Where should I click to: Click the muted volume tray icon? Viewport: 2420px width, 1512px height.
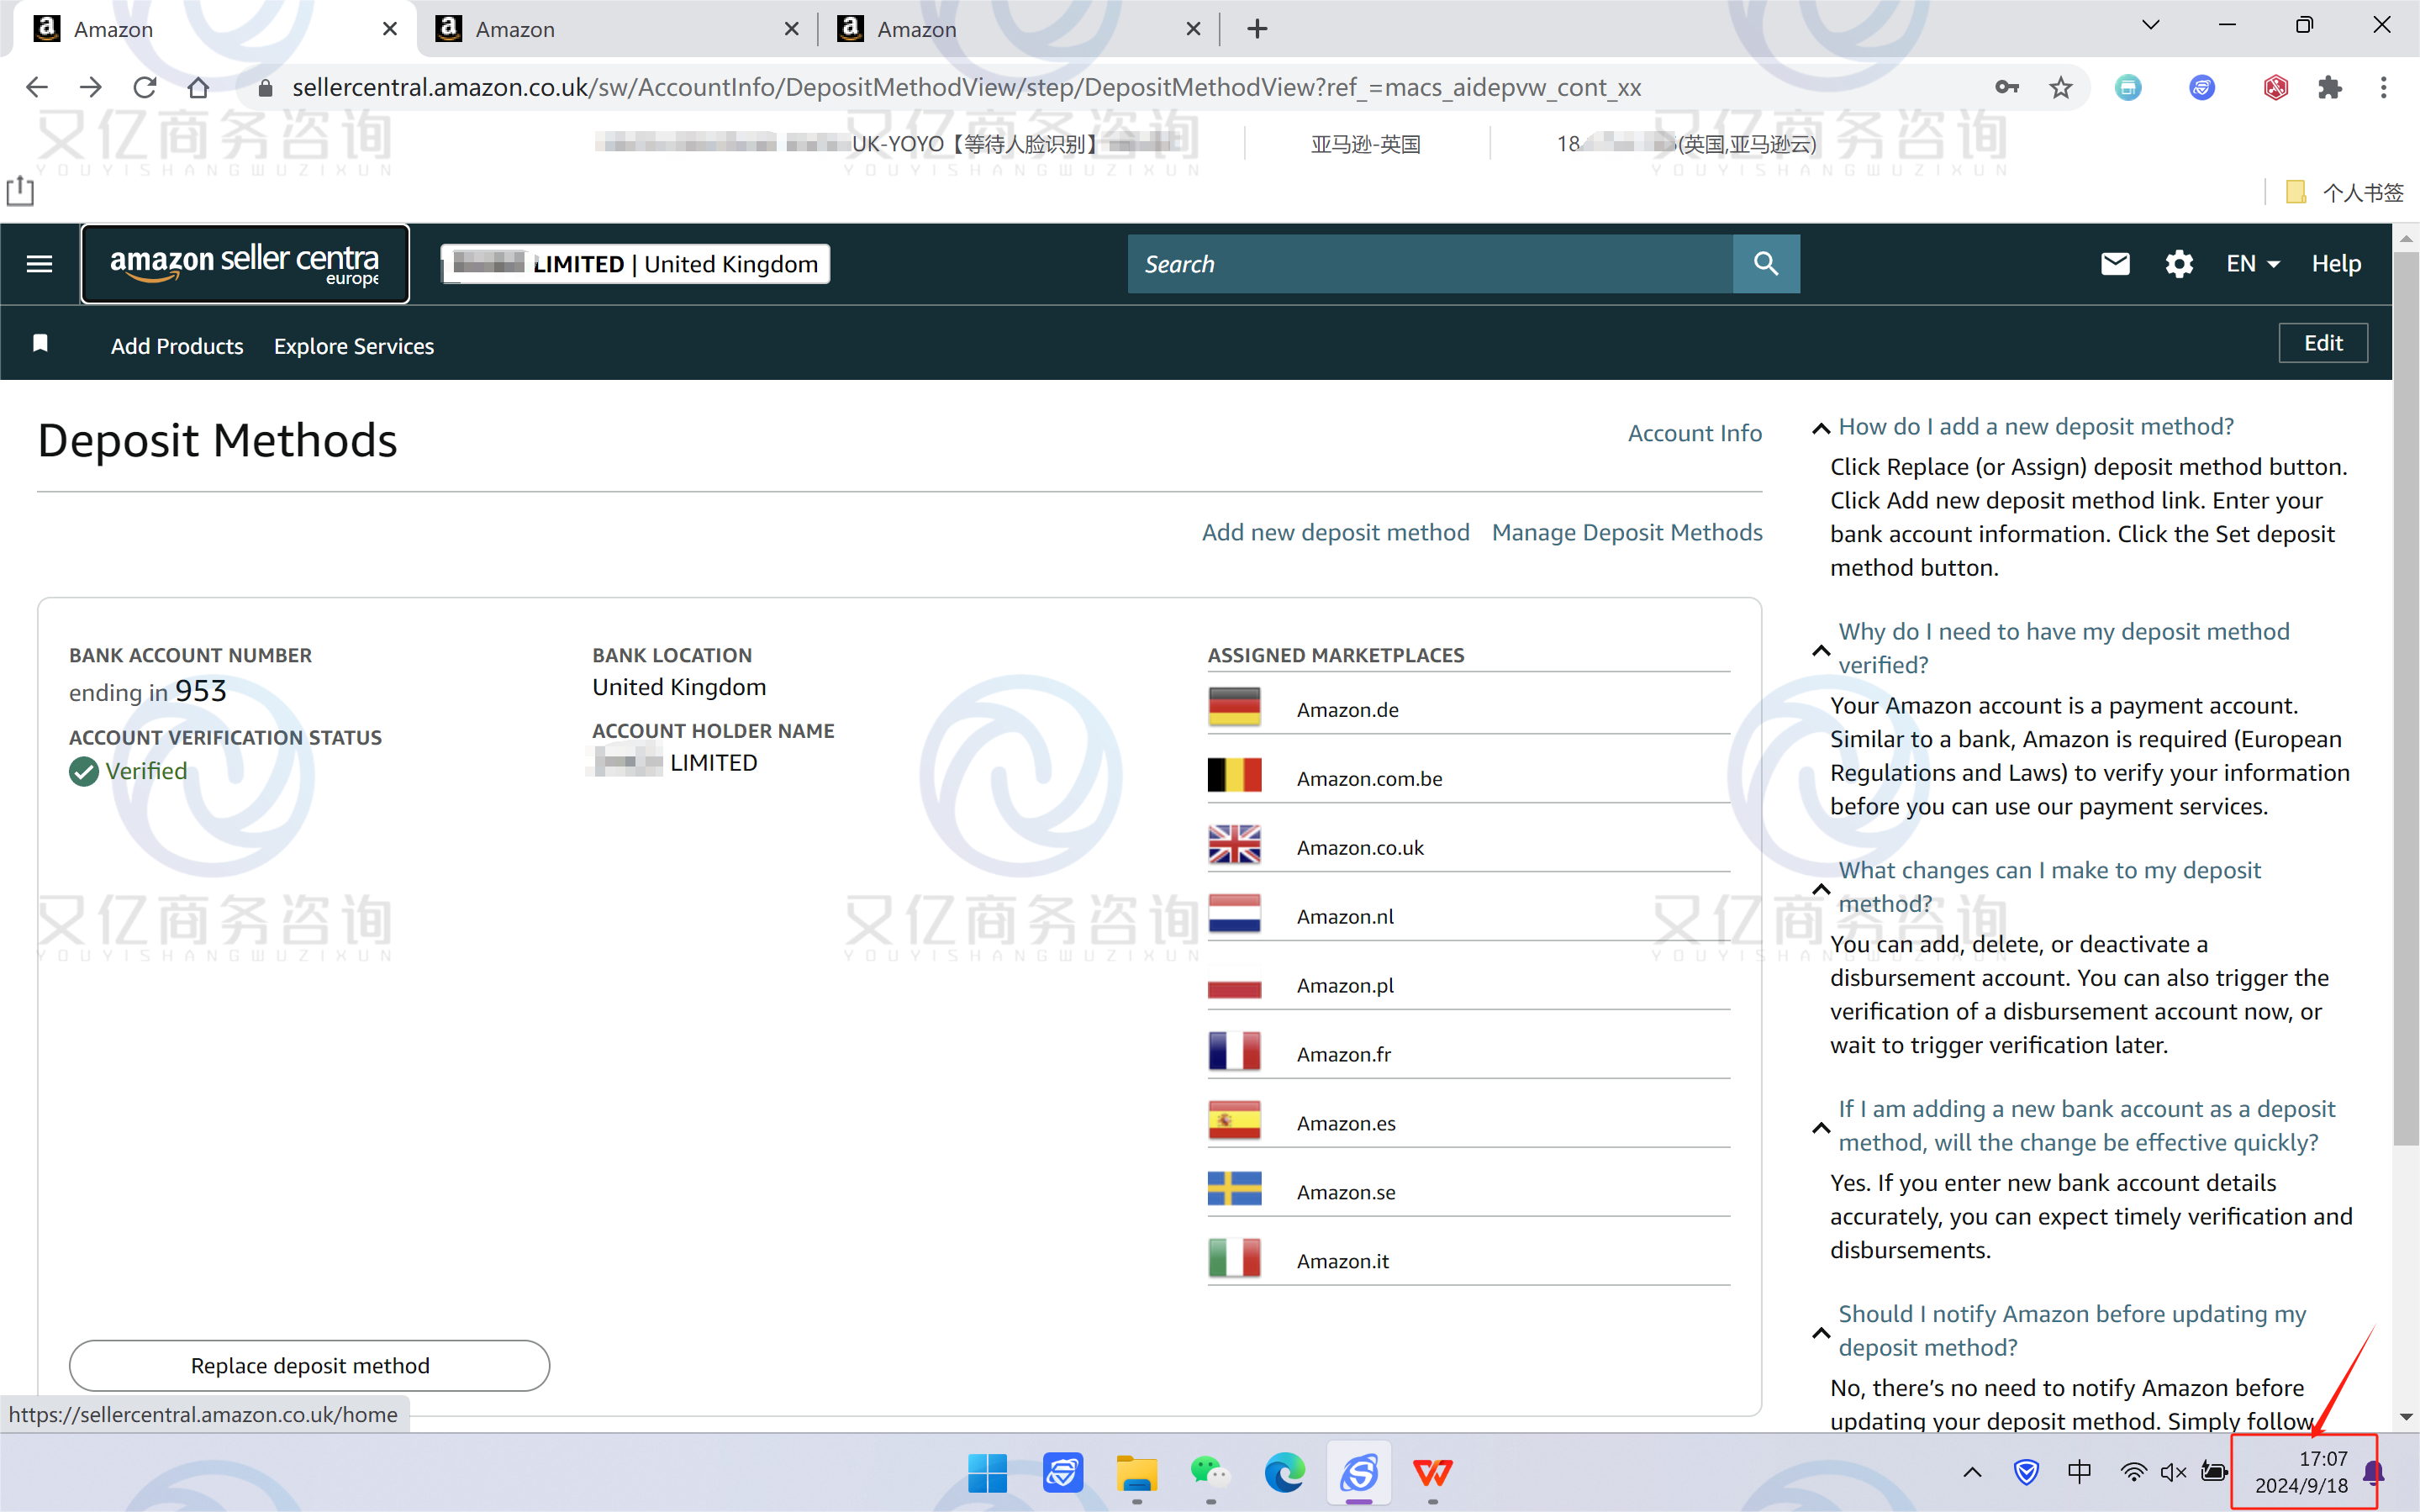point(2173,1472)
